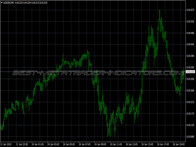The height and width of the screenshot is (147, 196).
Task: Click the current price tag 0.91333
Action: pyautogui.click(x=190, y=72)
